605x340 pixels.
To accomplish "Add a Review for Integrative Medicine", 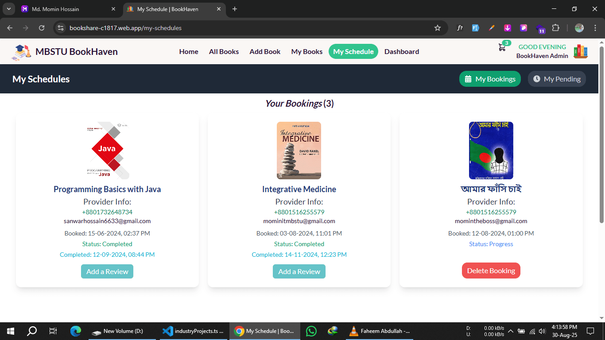I will (x=299, y=271).
